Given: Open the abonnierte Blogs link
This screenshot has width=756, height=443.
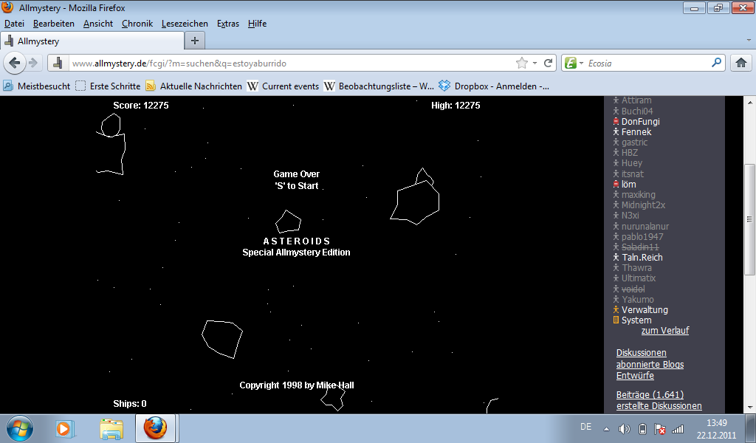Looking at the screenshot, I should (650, 365).
